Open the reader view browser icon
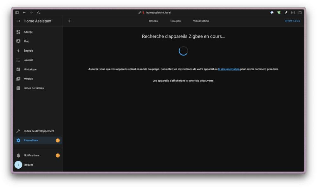Screen dimensions: 317x188 pos(293,13)
